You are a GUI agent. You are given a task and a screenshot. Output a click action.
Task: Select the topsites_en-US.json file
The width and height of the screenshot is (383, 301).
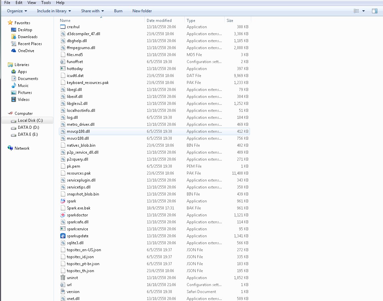[x=154, y=250]
